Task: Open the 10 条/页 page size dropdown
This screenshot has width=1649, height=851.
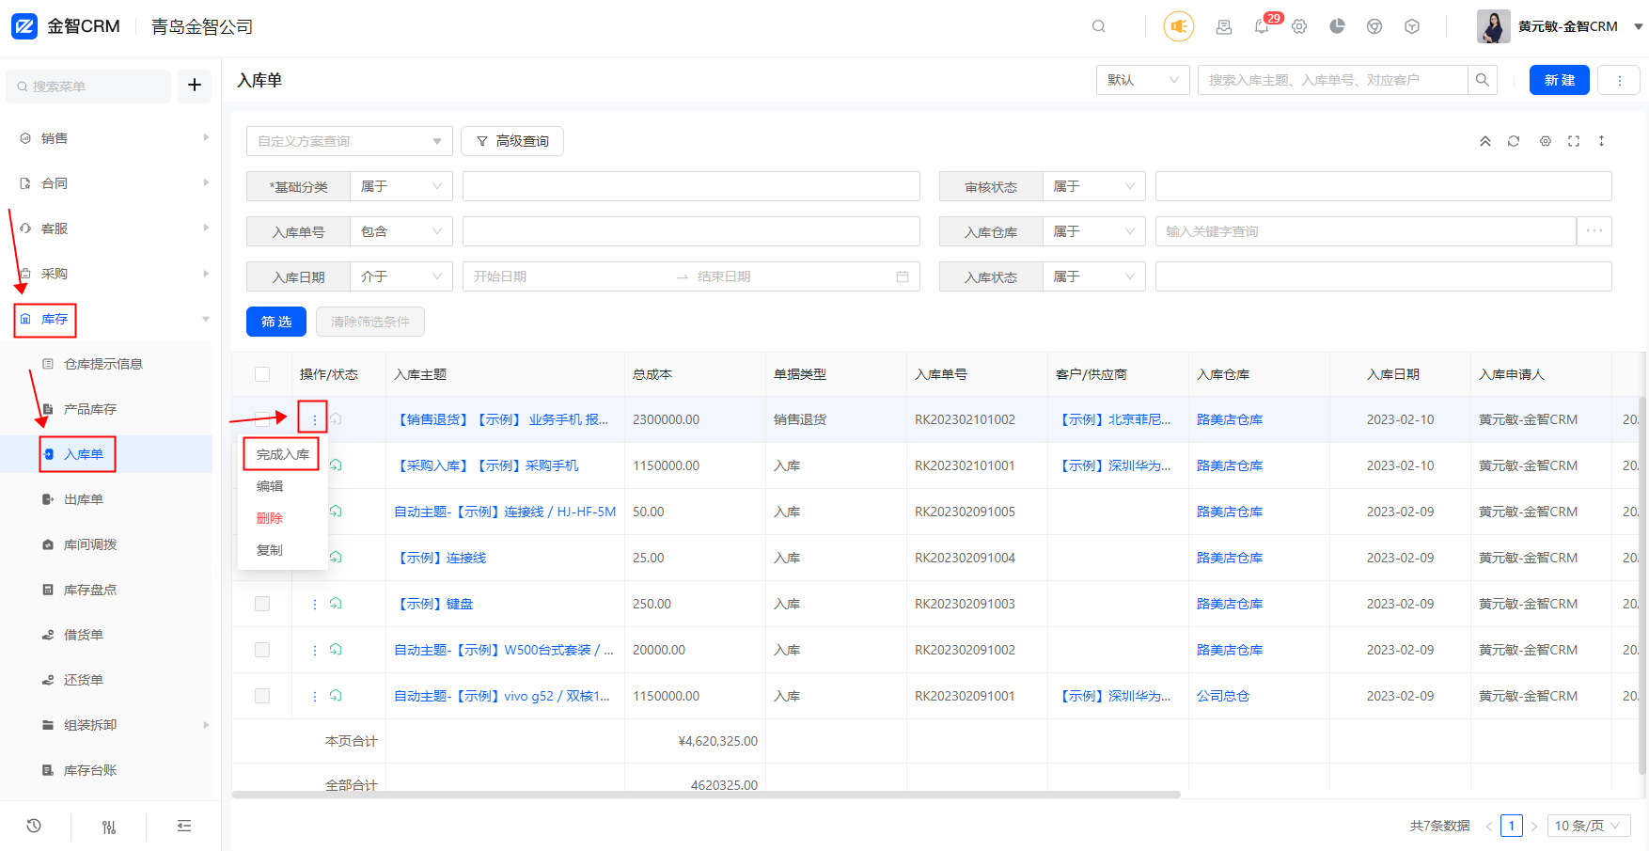Action: [1589, 826]
